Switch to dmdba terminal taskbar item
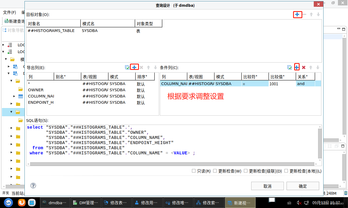348x208 pixels. pos(55,203)
